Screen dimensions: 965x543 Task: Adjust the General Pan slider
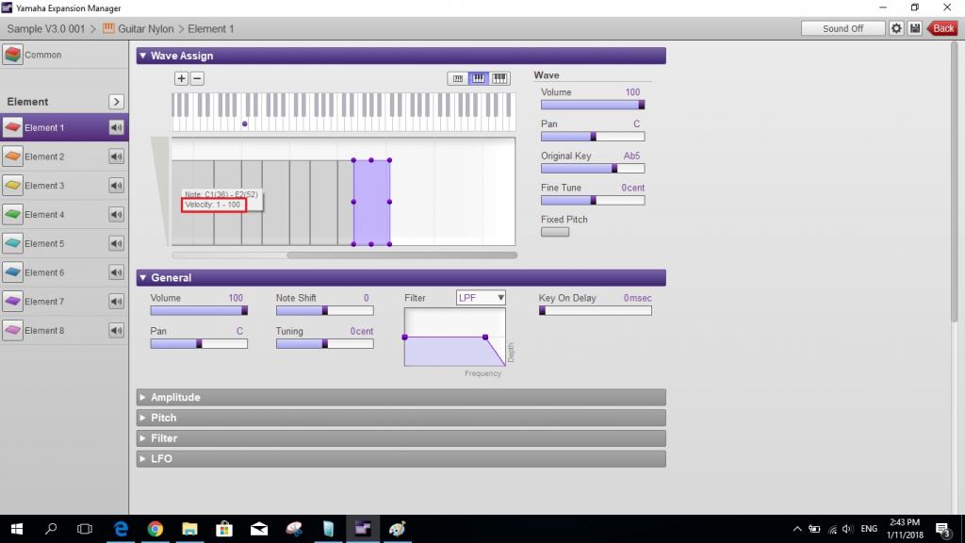pyautogui.click(x=199, y=344)
